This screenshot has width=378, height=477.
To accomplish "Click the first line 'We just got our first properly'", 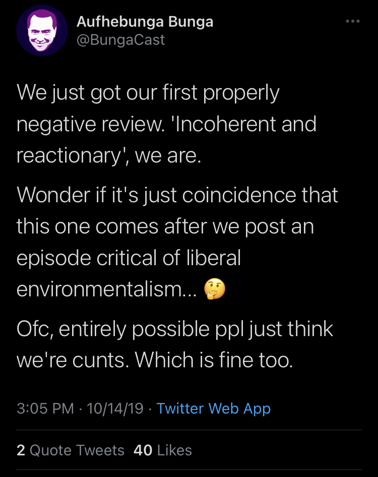I will coord(148,93).
